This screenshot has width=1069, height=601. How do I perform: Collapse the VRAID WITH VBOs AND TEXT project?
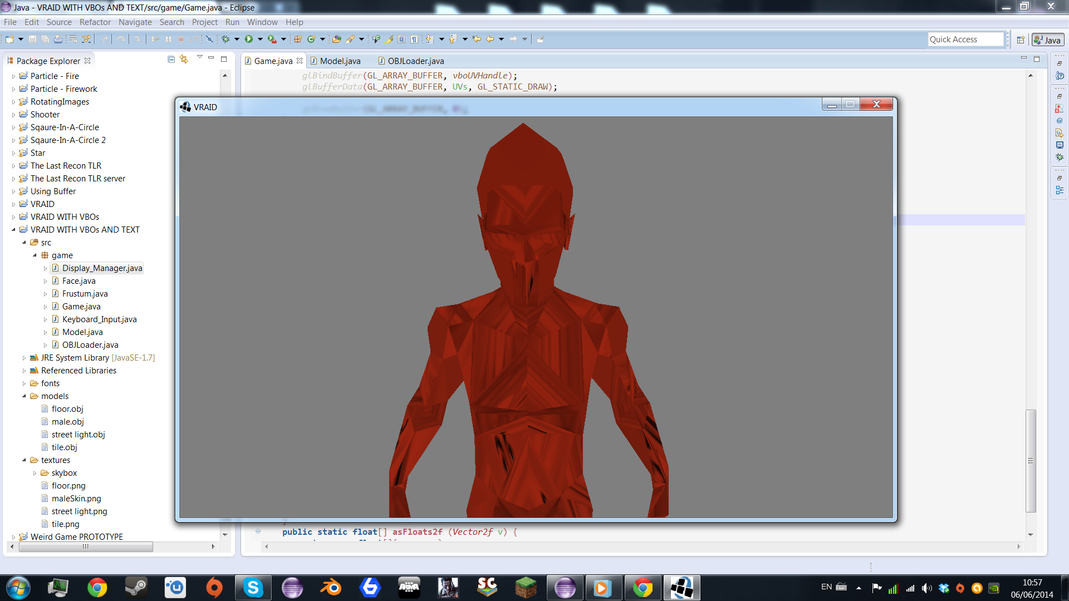[14, 230]
